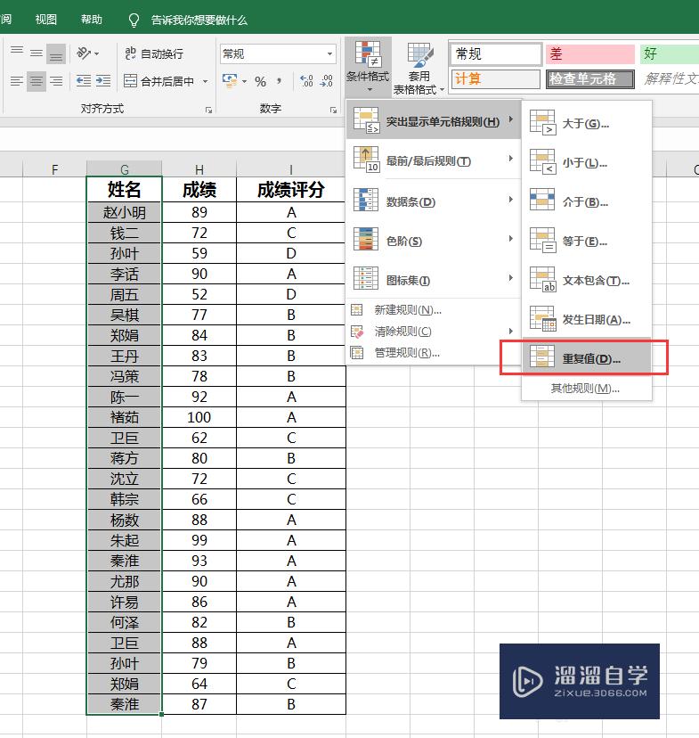The image size is (699, 738).
Task: Click the accounting number format icon
Action: [230, 81]
